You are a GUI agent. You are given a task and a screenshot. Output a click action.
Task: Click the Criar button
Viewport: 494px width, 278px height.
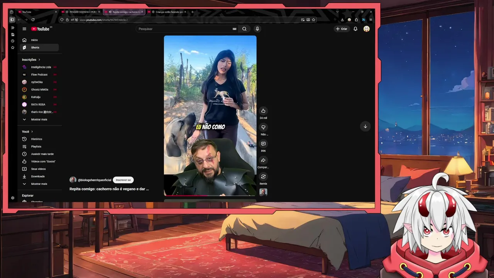tap(342, 29)
